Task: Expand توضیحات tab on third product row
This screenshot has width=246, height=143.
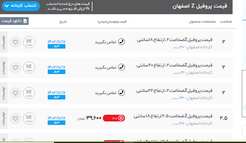Action: point(3,93)
